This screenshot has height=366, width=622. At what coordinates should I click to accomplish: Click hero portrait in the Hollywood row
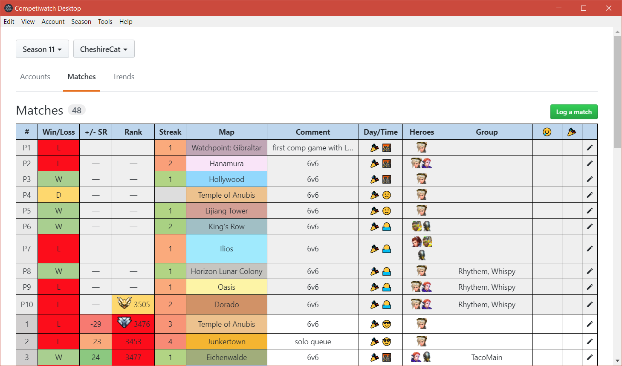point(422,179)
